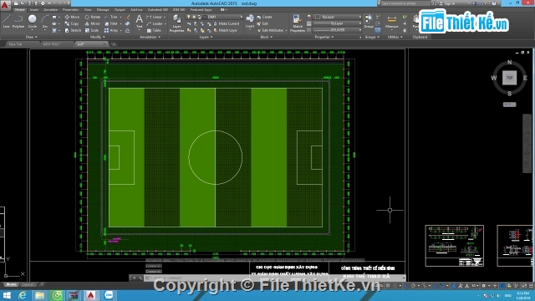Switch to the Annotate ribbon tab
This screenshot has height=301, width=535.
[50, 9]
